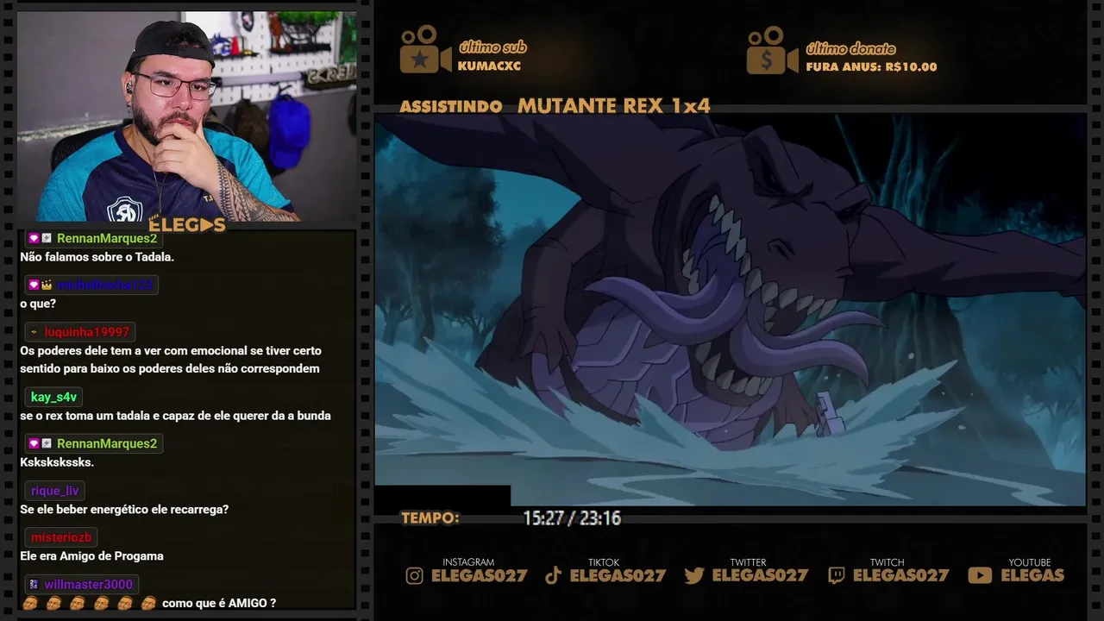
Task: Click the ELEGAS logo under the webcam
Action: click(x=187, y=226)
